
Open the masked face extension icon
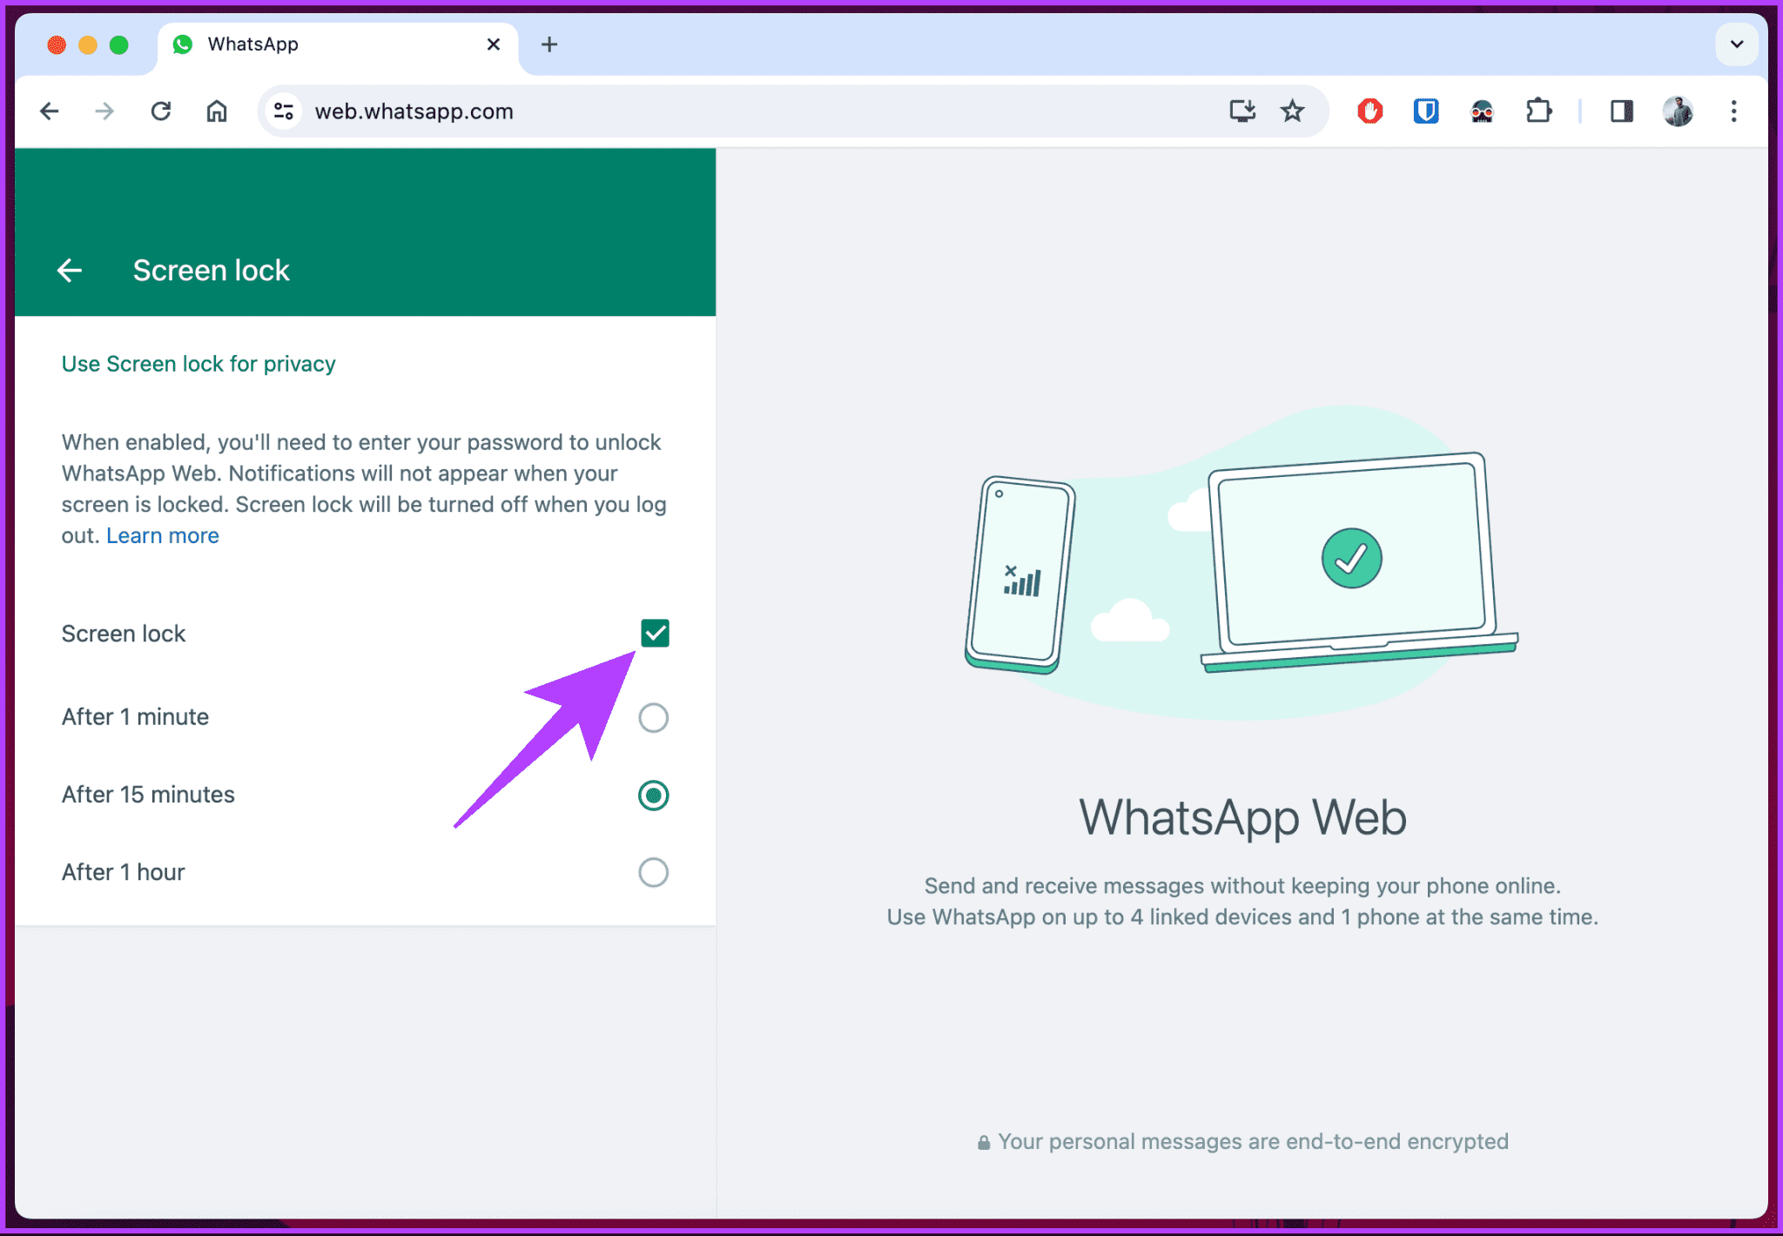pos(1482,111)
